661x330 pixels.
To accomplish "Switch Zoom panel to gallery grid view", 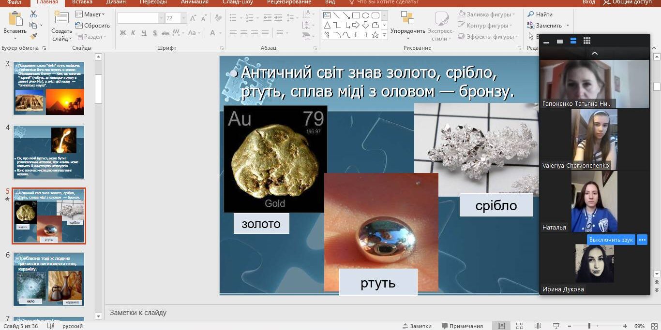I will point(586,41).
